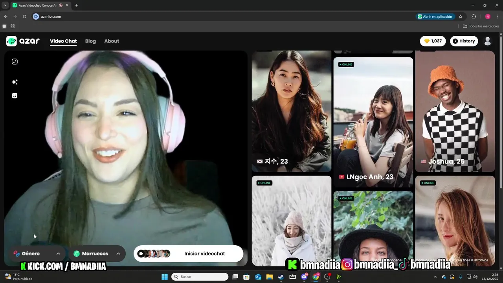Screen dimensions: 503x283
Task: Open the smiley face filter icon
Action: (15, 96)
